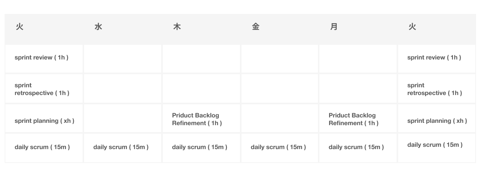Select sprint retrospective in last 火 column
This screenshot has height=180, width=483.
coord(434,89)
